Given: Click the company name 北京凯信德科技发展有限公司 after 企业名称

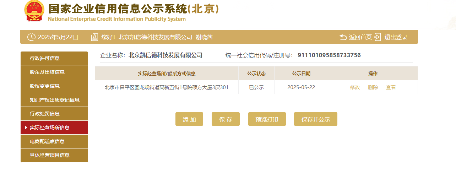Looking at the screenshot, I should (x=165, y=55).
